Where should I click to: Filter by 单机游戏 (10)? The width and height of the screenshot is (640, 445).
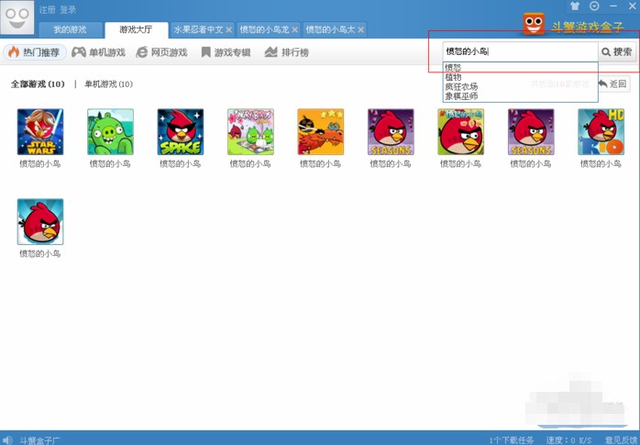click(x=108, y=84)
